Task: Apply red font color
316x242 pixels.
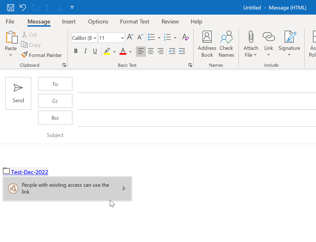Action: (123, 51)
